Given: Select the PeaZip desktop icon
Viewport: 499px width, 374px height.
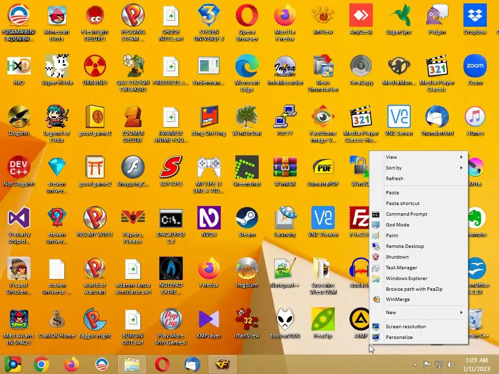Looking at the screenshot, I should point(323,323).
